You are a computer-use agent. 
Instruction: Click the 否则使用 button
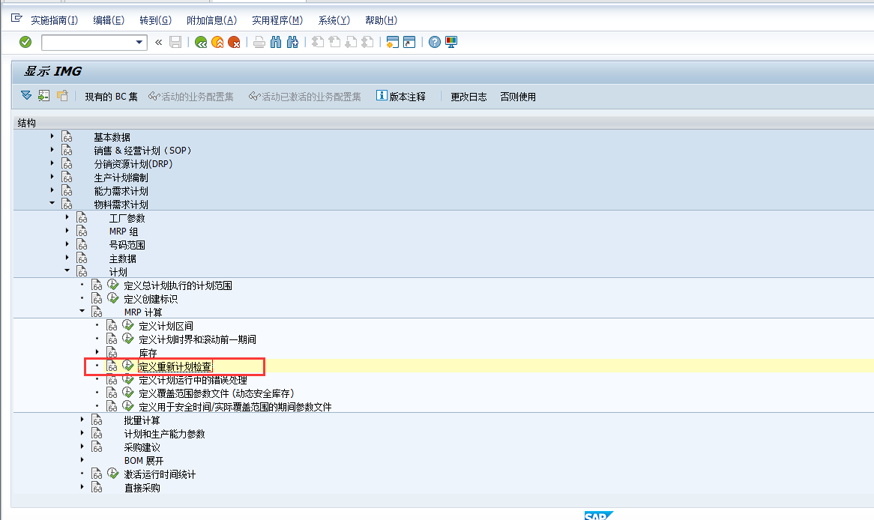(518, 97)
